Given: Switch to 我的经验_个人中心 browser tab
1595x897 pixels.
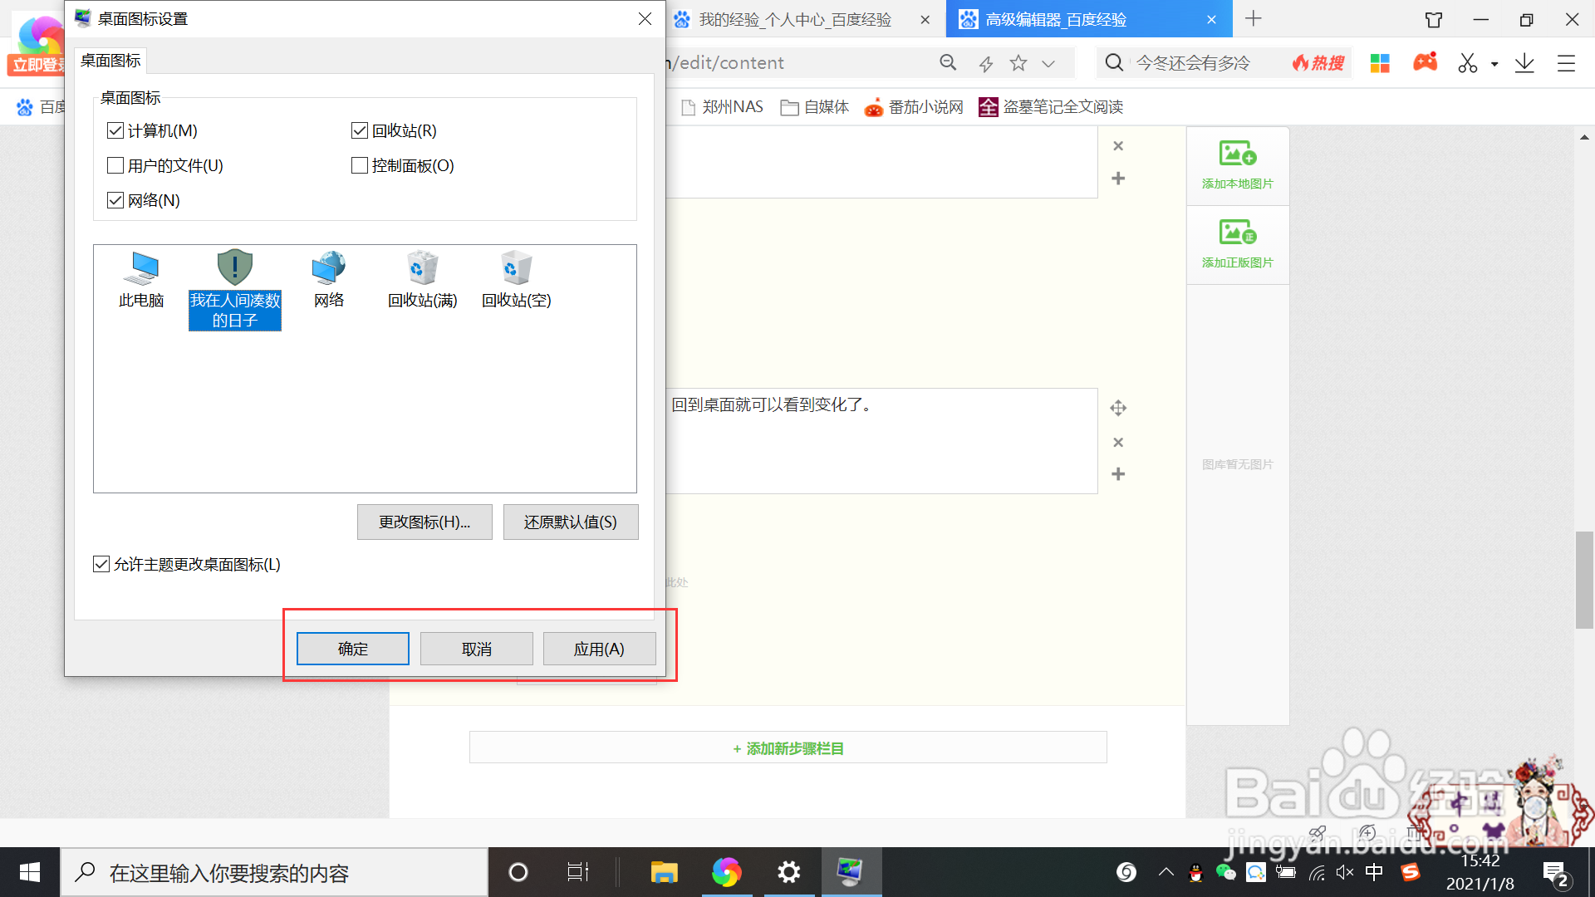Looking at the screenshot, I should click(x=794, y=19).
